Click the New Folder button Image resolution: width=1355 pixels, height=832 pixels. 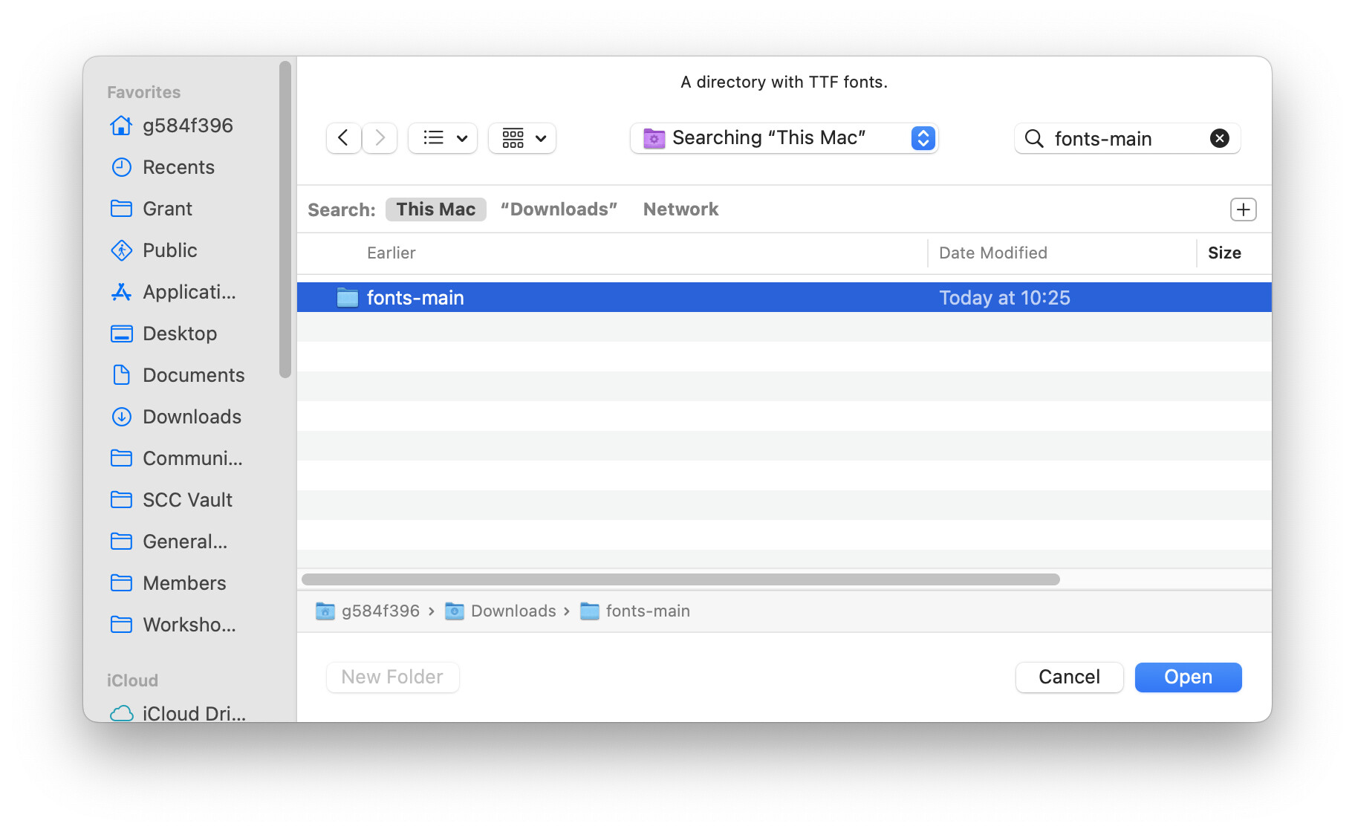[392, 677]
